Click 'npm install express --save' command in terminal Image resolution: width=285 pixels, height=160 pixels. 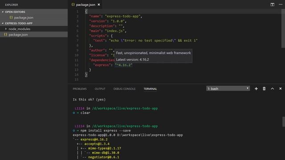click(106, 130)
